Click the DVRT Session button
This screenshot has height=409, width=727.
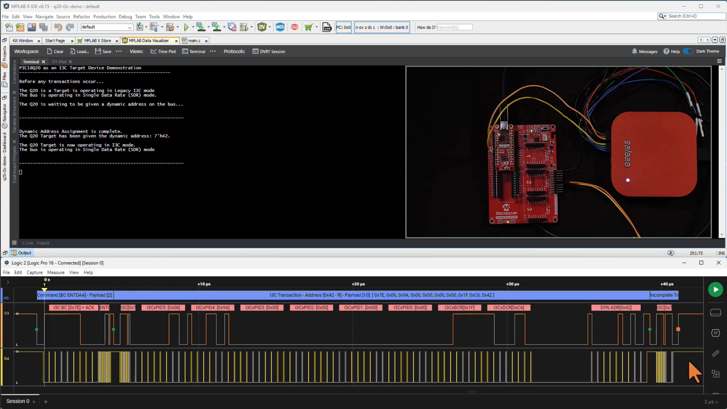[x=269, y=51]
